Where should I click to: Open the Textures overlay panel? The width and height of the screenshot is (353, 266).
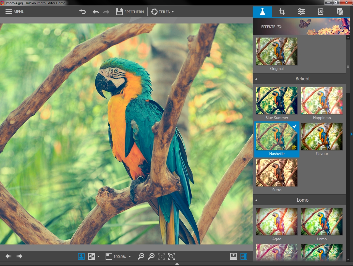tap(340, 12)
